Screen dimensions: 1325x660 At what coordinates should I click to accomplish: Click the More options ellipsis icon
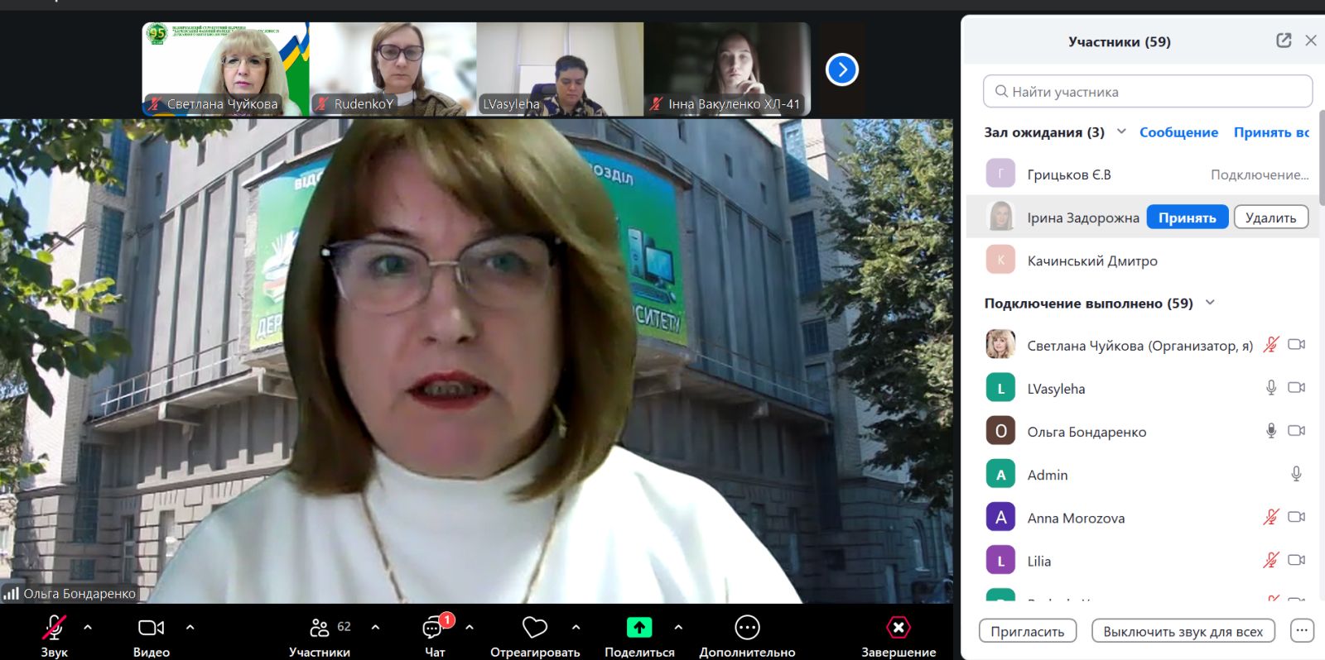coord(747,629)
